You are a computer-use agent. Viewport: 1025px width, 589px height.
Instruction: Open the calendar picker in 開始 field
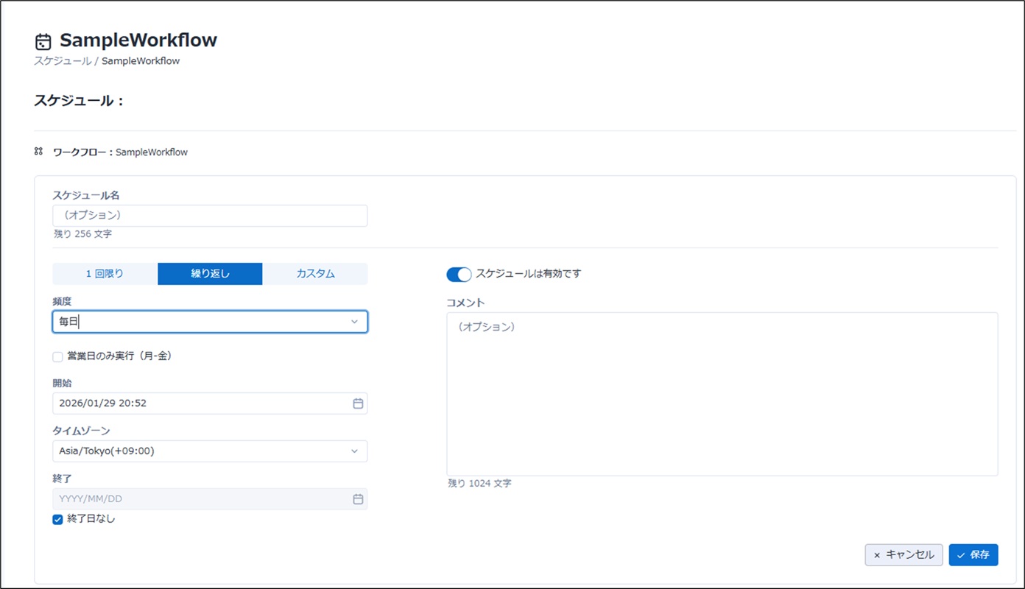(358, 403)
